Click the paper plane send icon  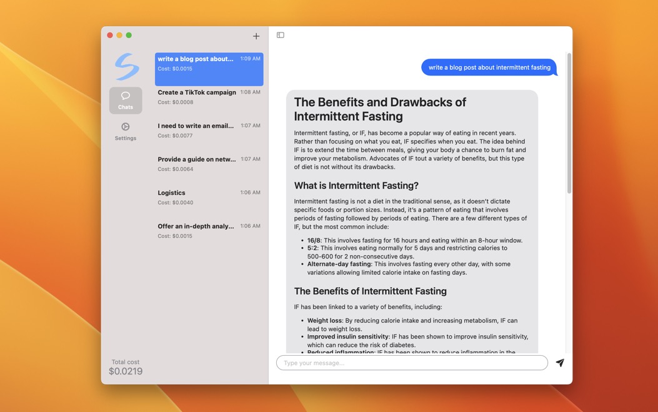click(560, 363)
